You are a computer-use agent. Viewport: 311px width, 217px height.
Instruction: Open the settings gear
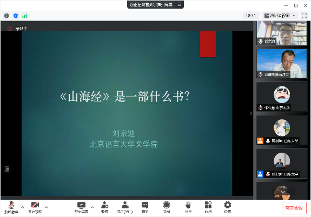[x=228, y=207]
